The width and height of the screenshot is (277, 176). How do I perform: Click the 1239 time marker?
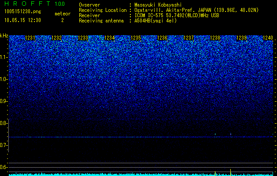click(241, 38)
